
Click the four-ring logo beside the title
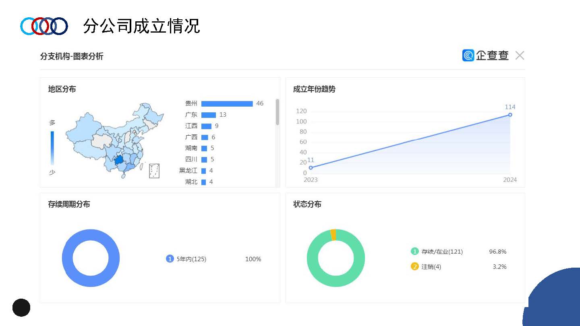click(44, 26)
